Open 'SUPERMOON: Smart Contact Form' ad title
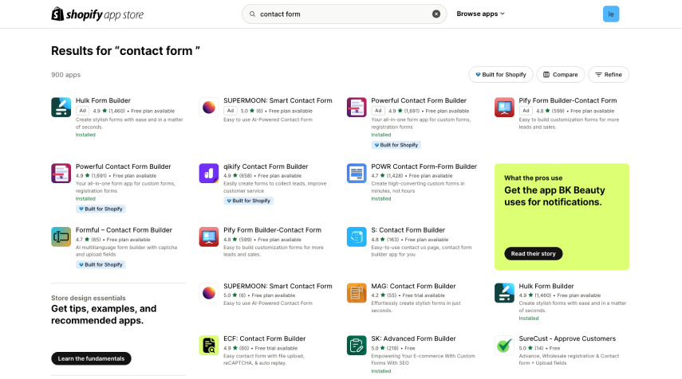Viewport: 682px width, 379px height. (x=278, y=100)
